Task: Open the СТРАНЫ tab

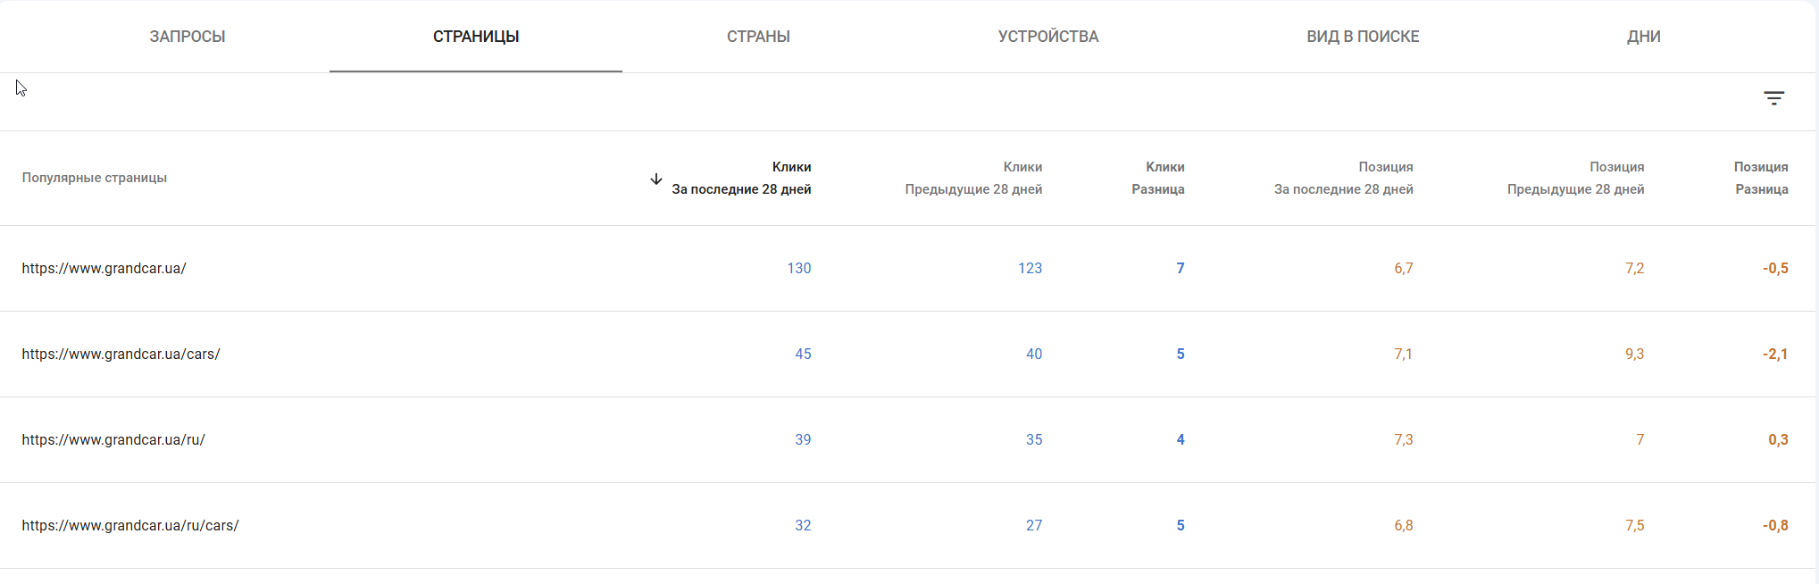Action: [758, 37]
